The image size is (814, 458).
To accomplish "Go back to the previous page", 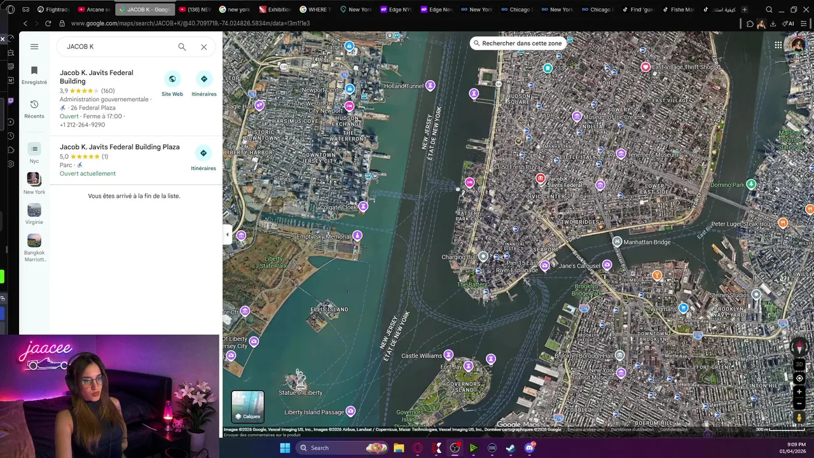I will pos(25,24).
